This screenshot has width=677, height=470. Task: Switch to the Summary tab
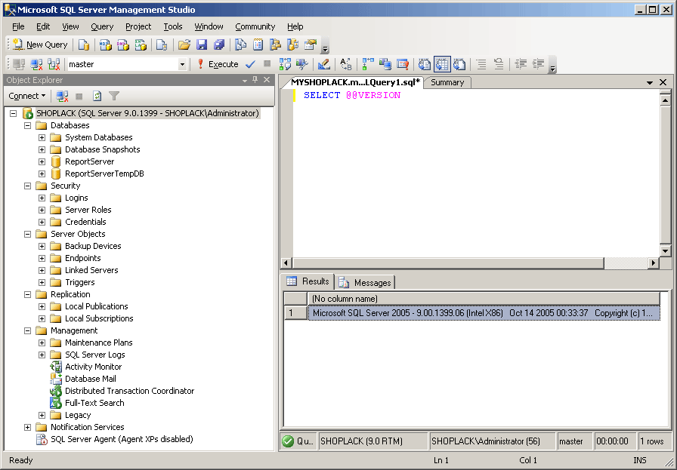point(447,82)
